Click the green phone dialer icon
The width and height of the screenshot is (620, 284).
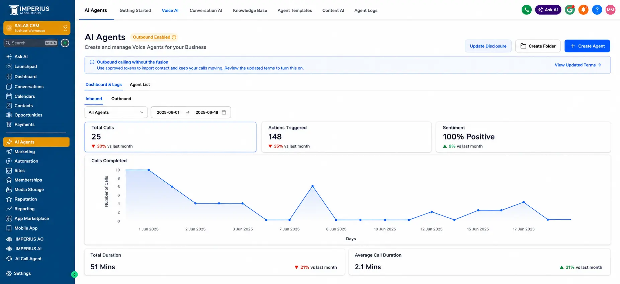click(526, 10)
